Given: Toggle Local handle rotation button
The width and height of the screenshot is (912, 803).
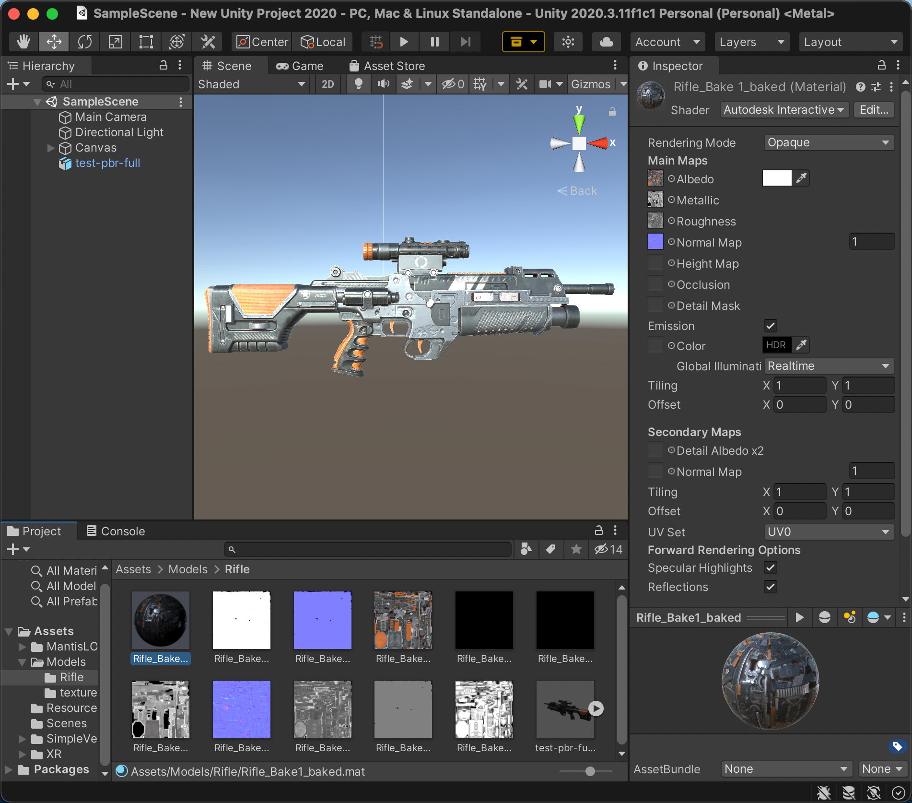Looking at the screenshot, I should point(323,42).
